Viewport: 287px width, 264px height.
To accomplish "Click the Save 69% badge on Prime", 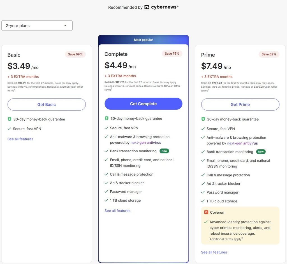I will point(269,54).
